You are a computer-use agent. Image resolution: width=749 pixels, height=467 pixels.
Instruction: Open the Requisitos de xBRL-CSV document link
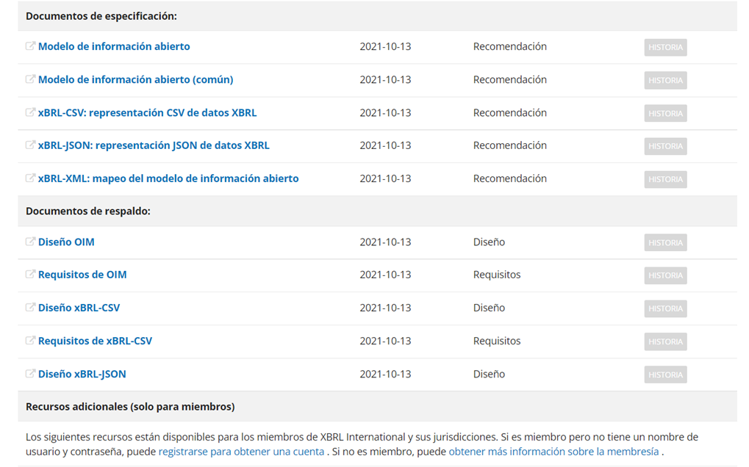click(x=95, y=341)
